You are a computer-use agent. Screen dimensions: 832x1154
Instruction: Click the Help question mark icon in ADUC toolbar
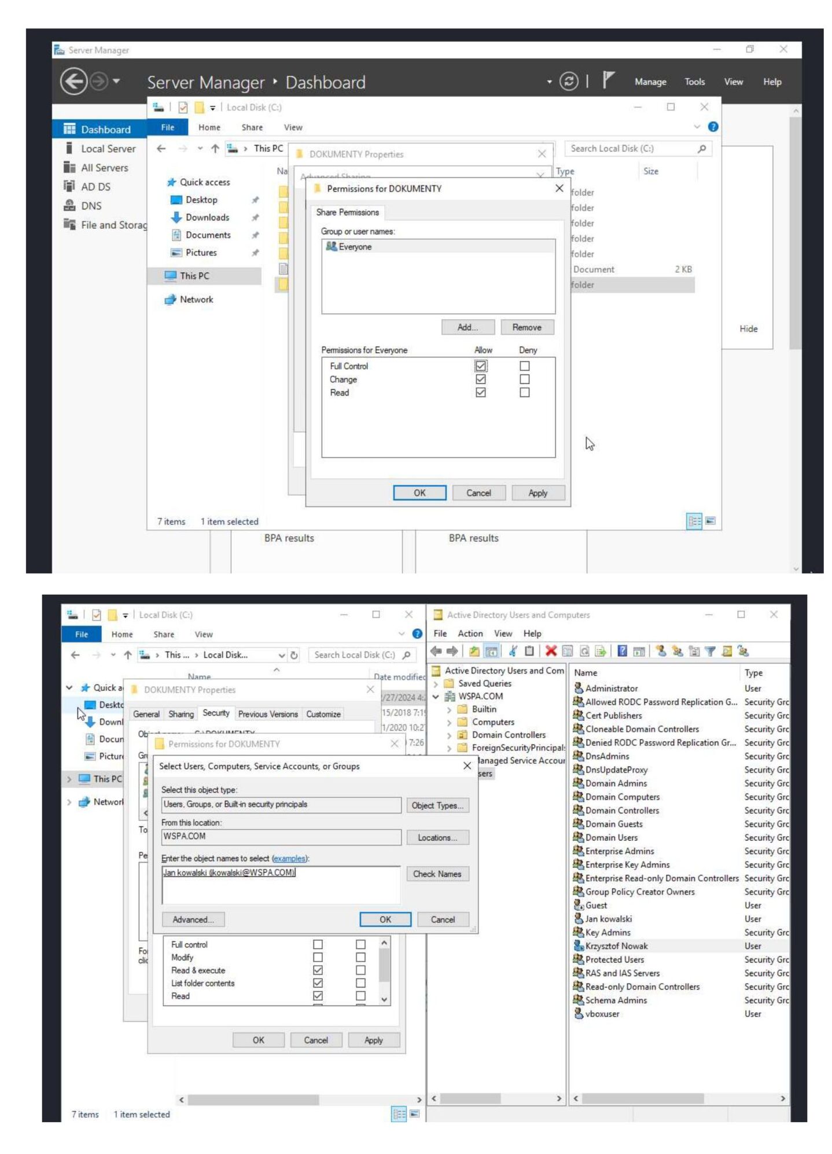[622, 651]
